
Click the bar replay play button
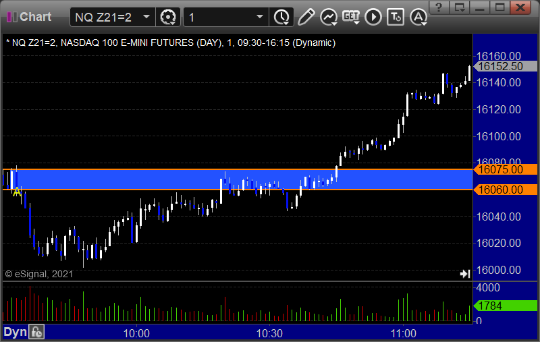point(373,17)
